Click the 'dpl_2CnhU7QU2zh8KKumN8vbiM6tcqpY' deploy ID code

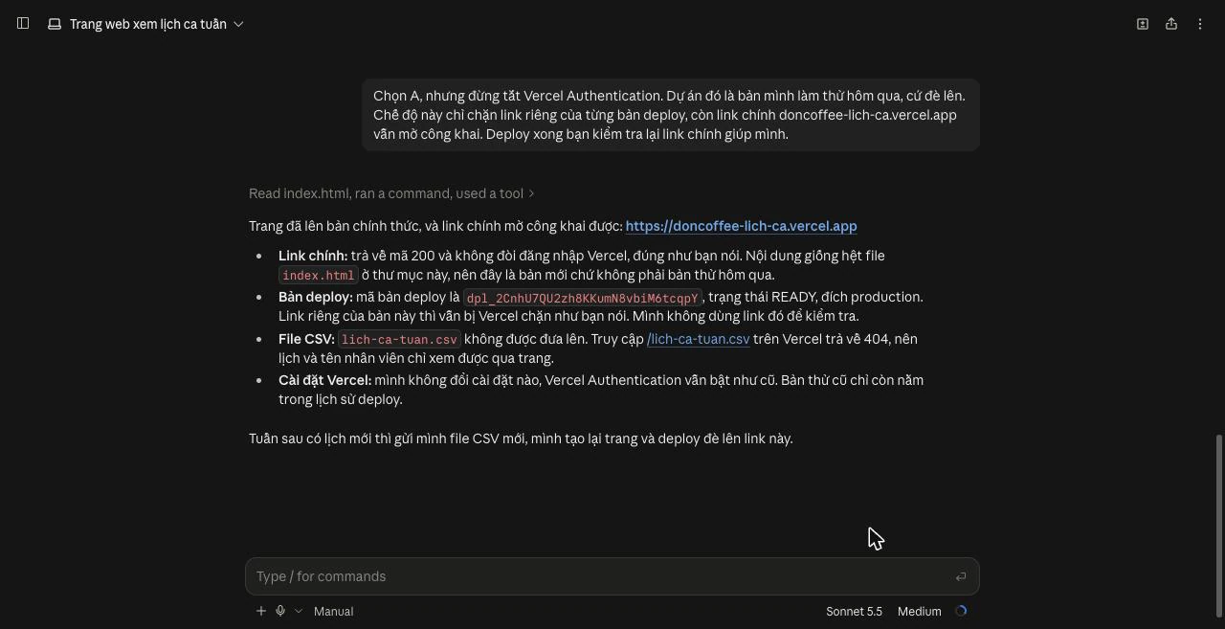(x=583, y=298)
